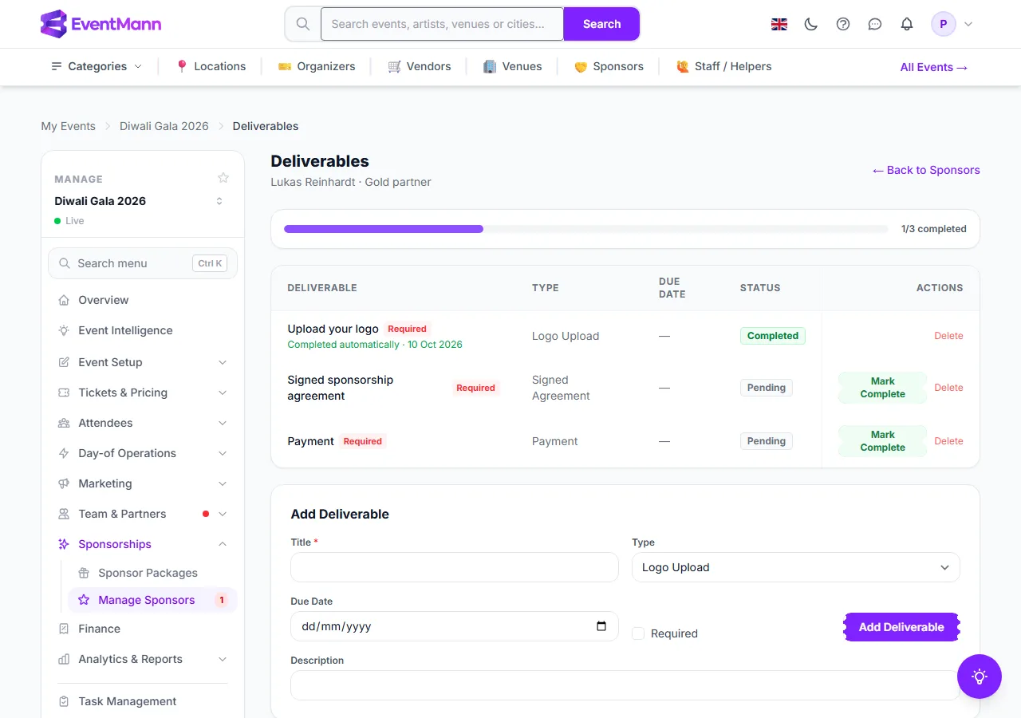Open Event Intelligence in the sidebar
The height and width of the screenshot is (718, 1021).
click(143, 330)
